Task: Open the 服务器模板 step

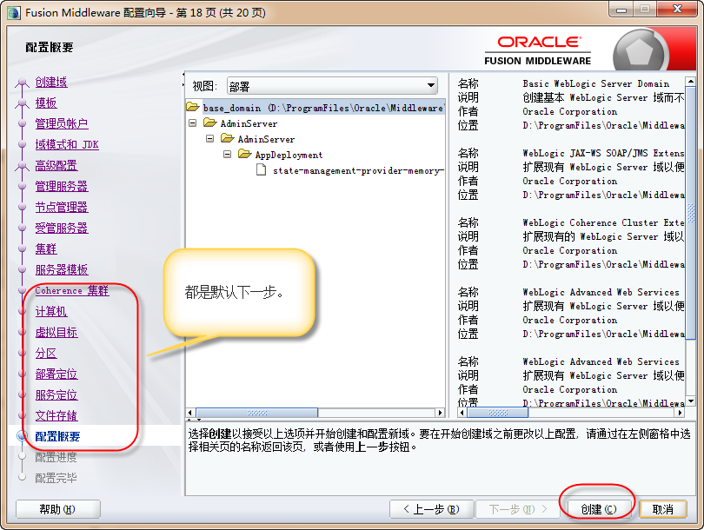Action: click(62, 269)
